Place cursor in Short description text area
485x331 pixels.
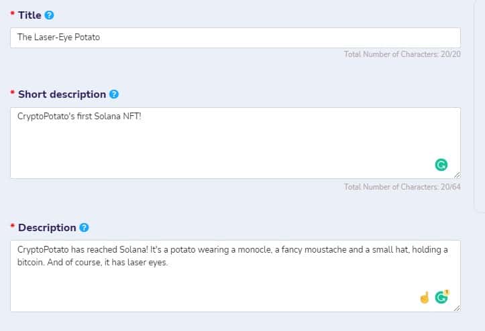pyautogui.click(x=235, y=143)
